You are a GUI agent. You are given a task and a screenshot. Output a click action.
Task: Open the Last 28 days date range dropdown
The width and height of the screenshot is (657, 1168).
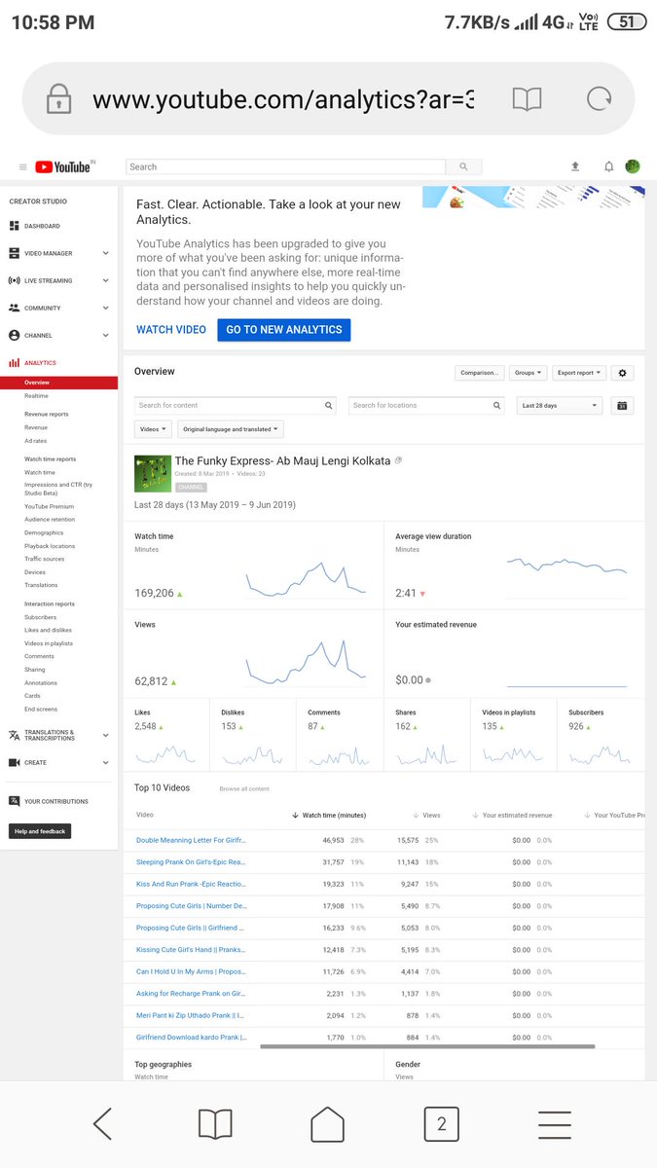click(x=559, y=406)
